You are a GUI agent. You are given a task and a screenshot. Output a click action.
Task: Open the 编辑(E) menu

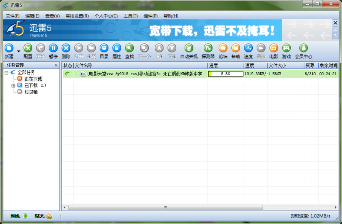point(32,16)
